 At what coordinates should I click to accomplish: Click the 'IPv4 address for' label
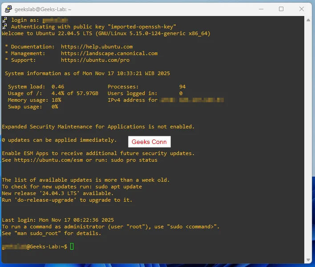point(133,100)
